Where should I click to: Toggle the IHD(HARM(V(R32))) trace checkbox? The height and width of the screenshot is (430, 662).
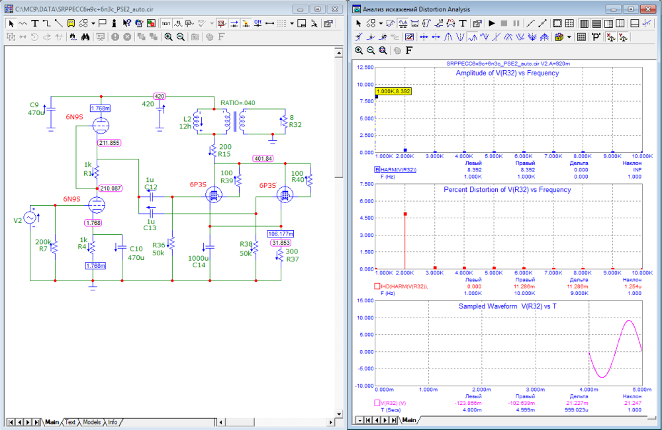pos(377,286)
